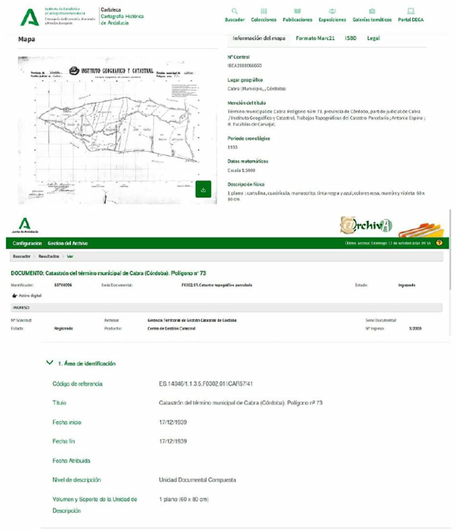This screenshot has width=457, height=530.
Task: Go to Resultados breadcrumb
Action: point(49,257)
